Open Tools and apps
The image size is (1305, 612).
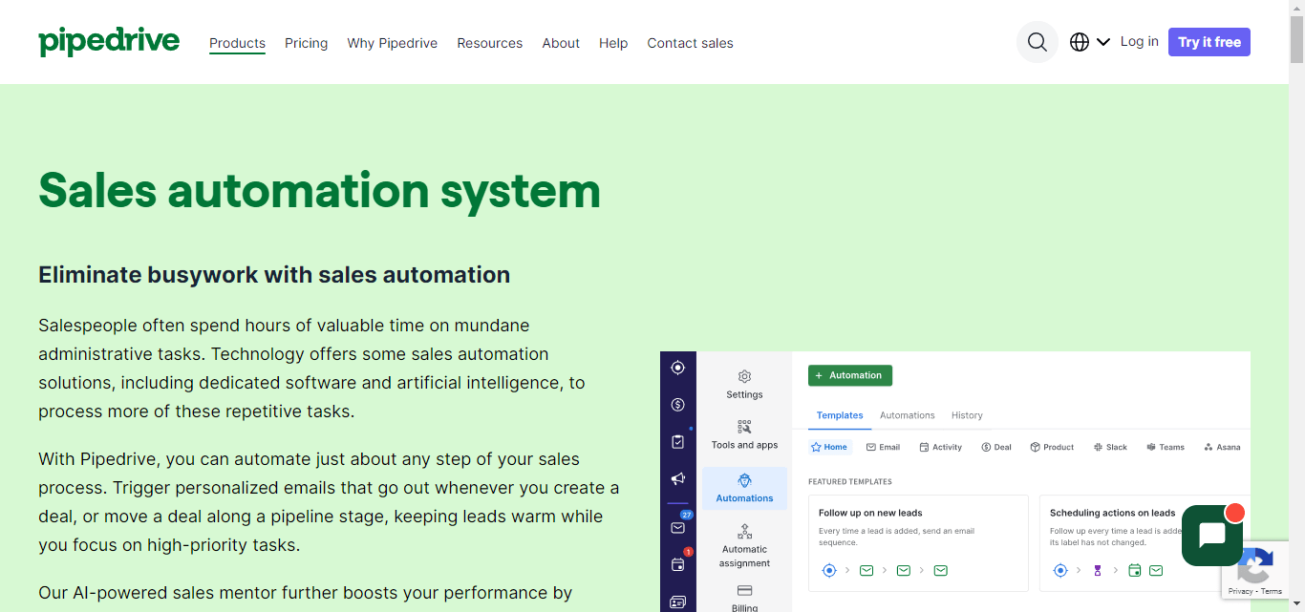pyautogui.click(x=744, y=435)
